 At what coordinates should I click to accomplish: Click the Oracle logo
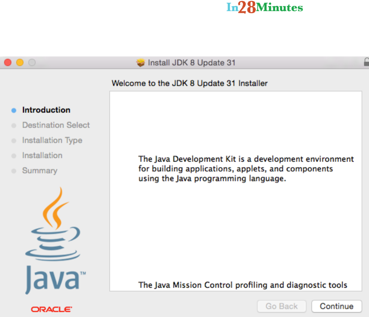(52, 309)
